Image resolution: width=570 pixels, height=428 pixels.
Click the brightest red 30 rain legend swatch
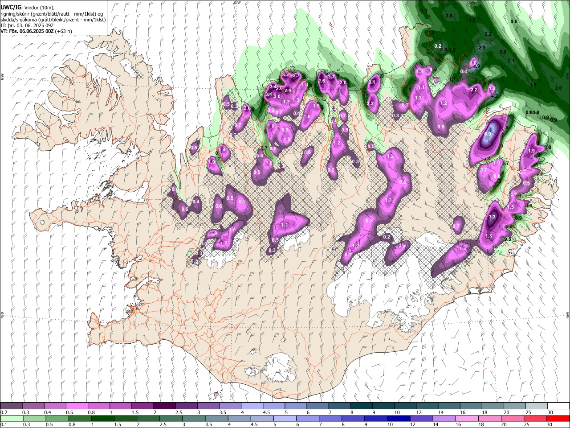click(558, 418)
